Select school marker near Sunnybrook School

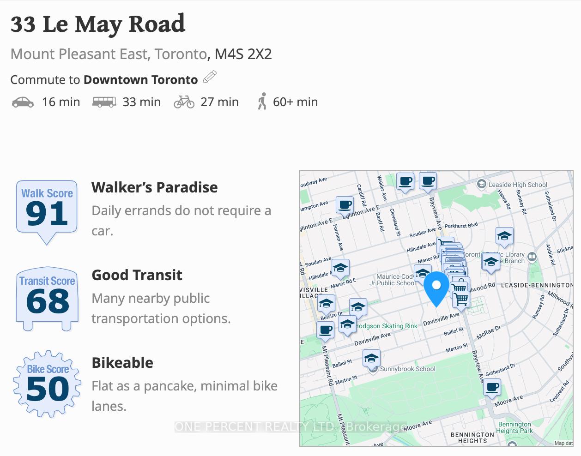pos(371,358)
